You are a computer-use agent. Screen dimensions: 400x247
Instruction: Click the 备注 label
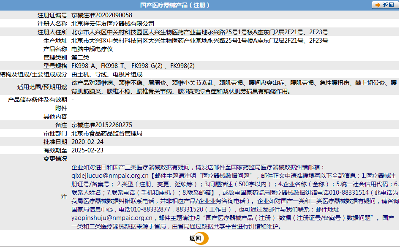click(x=61, y=125)
